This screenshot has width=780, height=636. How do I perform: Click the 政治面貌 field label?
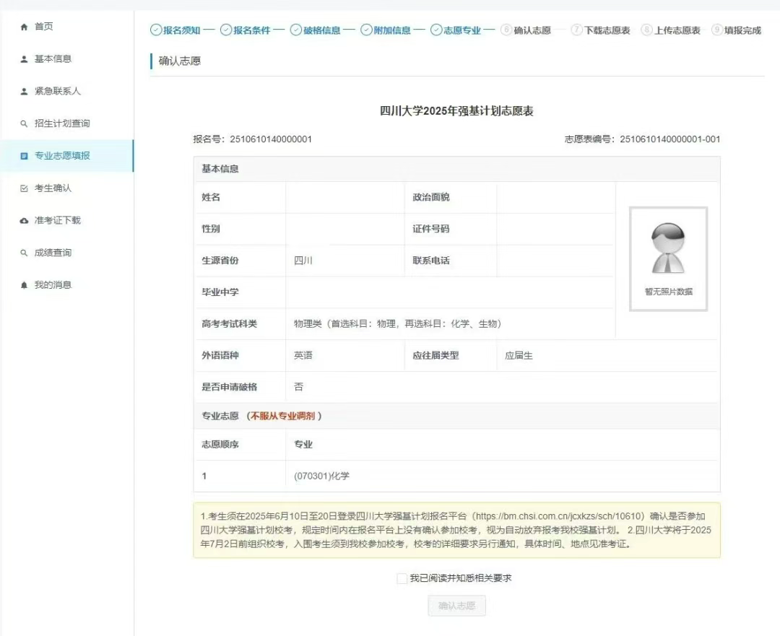[x=431, y=197]
